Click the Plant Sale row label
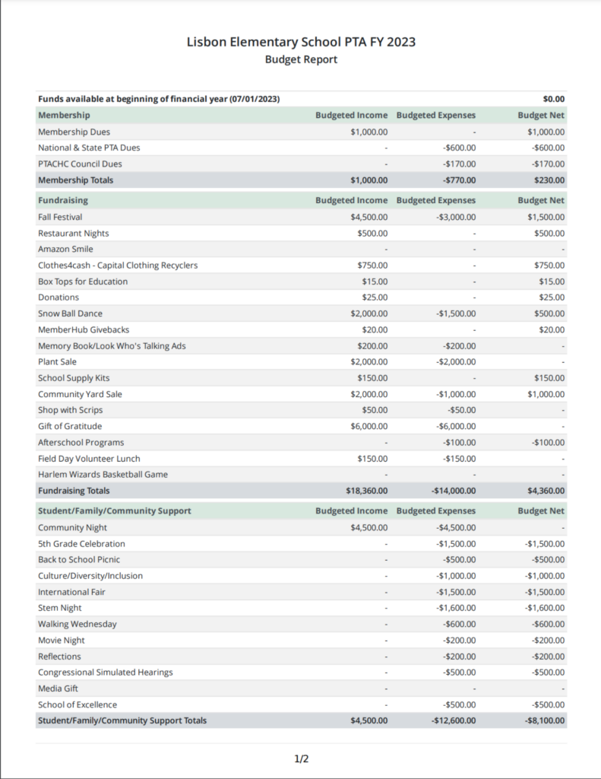 [57, 361]
